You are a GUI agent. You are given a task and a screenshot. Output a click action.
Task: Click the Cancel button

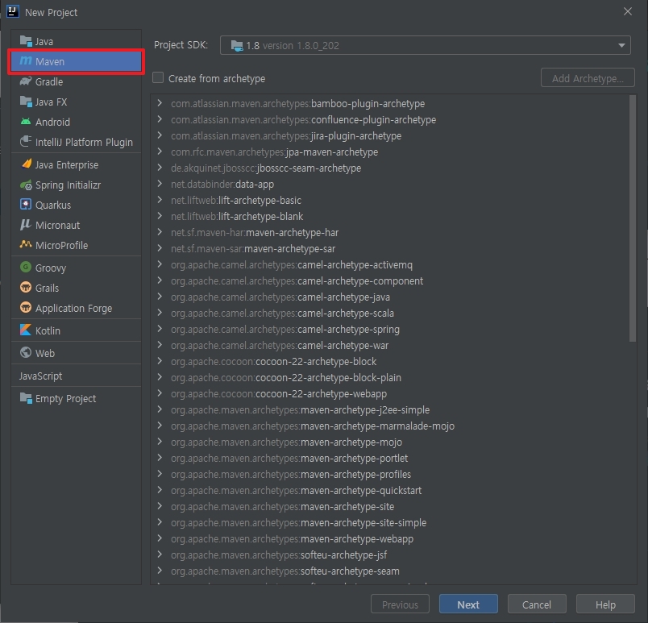coord(537,604)
